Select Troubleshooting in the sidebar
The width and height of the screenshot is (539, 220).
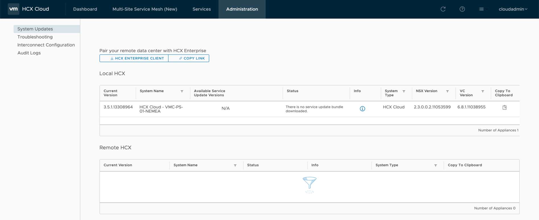click(35, 37)
